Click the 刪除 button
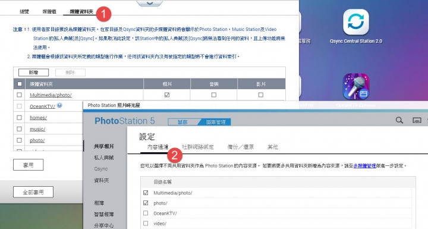Image resolution: width=428 pixels, height=229 pixels. coord(70,73)
